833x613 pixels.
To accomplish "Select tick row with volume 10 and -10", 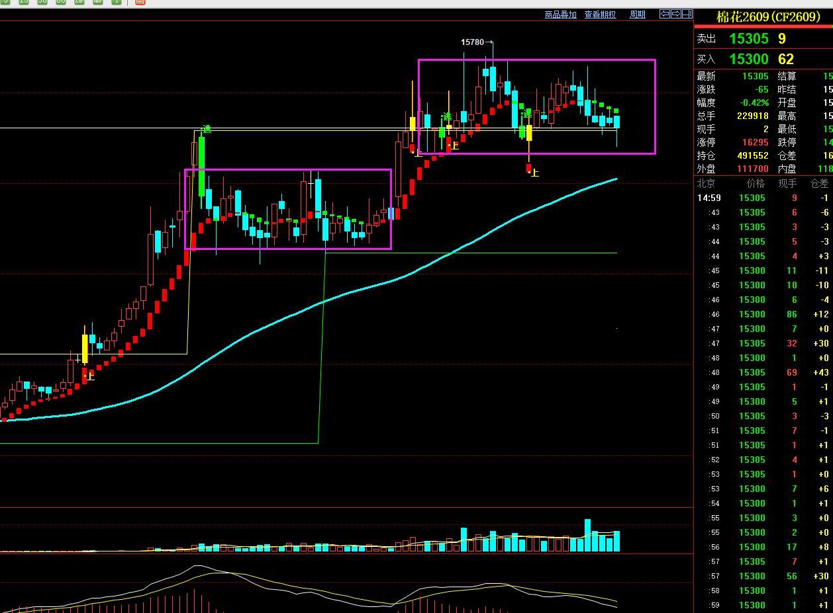I will coord(763,285).
